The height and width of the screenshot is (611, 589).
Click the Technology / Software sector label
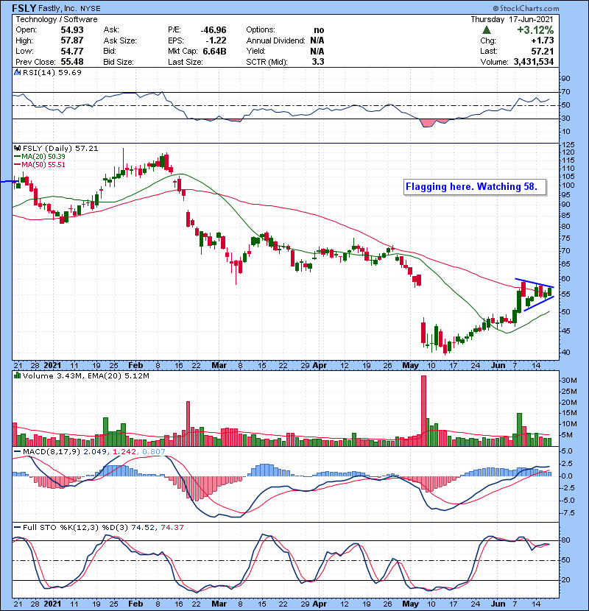[x=57, y=19]
